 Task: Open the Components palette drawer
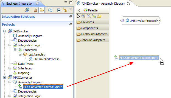pos(92,28)
